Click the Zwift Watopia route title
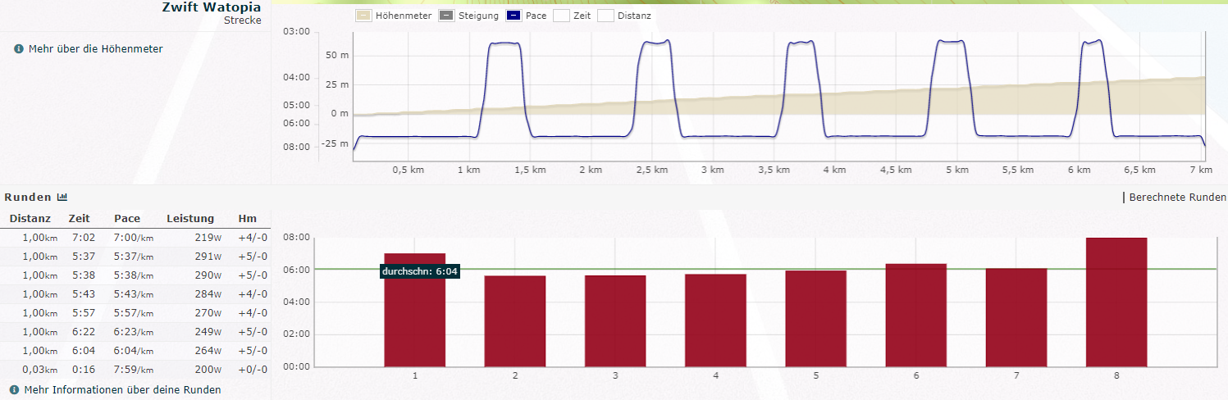Viewport: 1228px width, 400px height. (212, 7)
